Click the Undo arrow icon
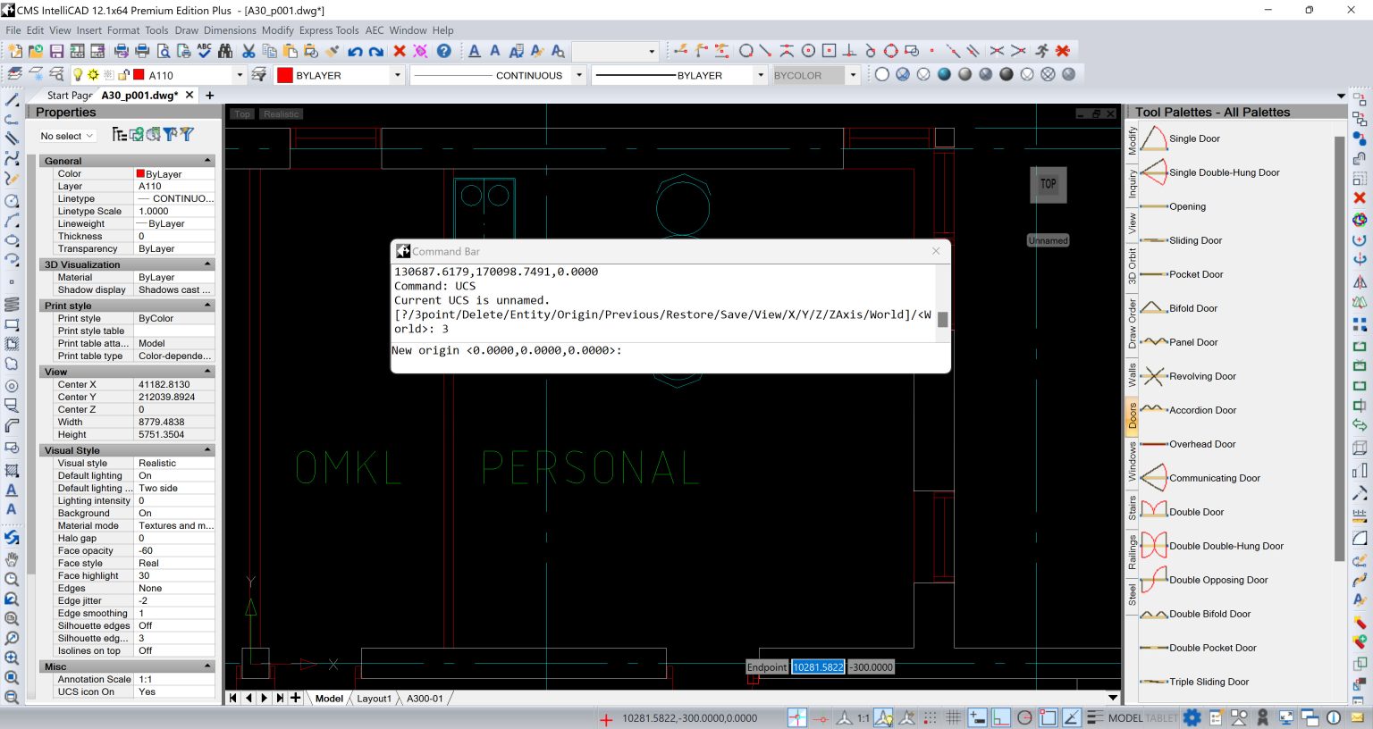This screenshot has width=1373, height=729. point(355,52)
